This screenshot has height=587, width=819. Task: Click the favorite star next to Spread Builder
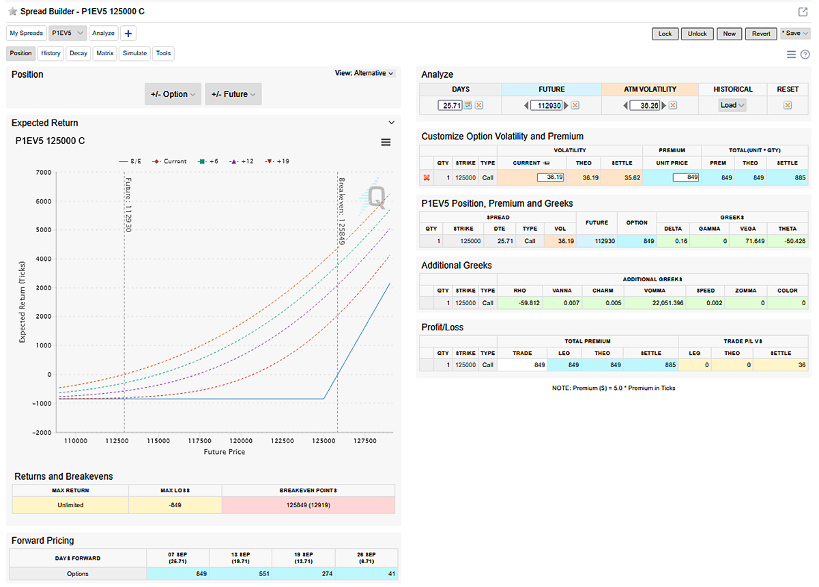pyautogui.click(x=12, y=12)
